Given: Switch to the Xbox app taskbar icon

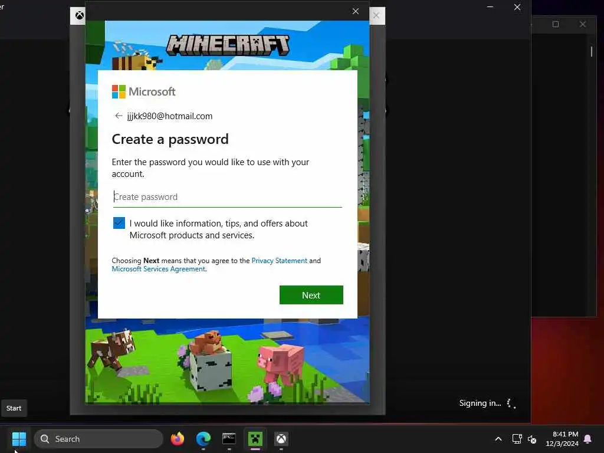Looking at the screenshot, I should pos(281,439).
